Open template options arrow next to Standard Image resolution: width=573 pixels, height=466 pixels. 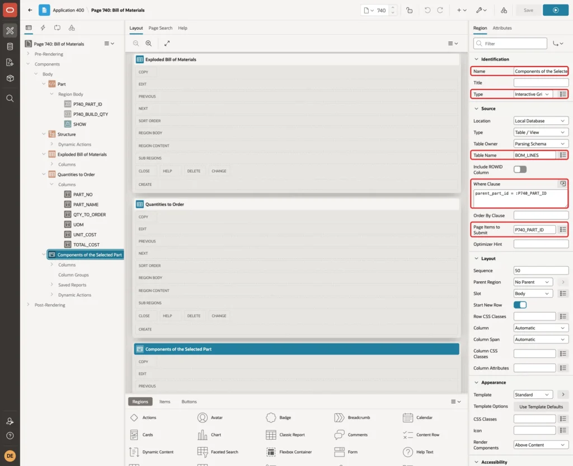coord(563,394)
